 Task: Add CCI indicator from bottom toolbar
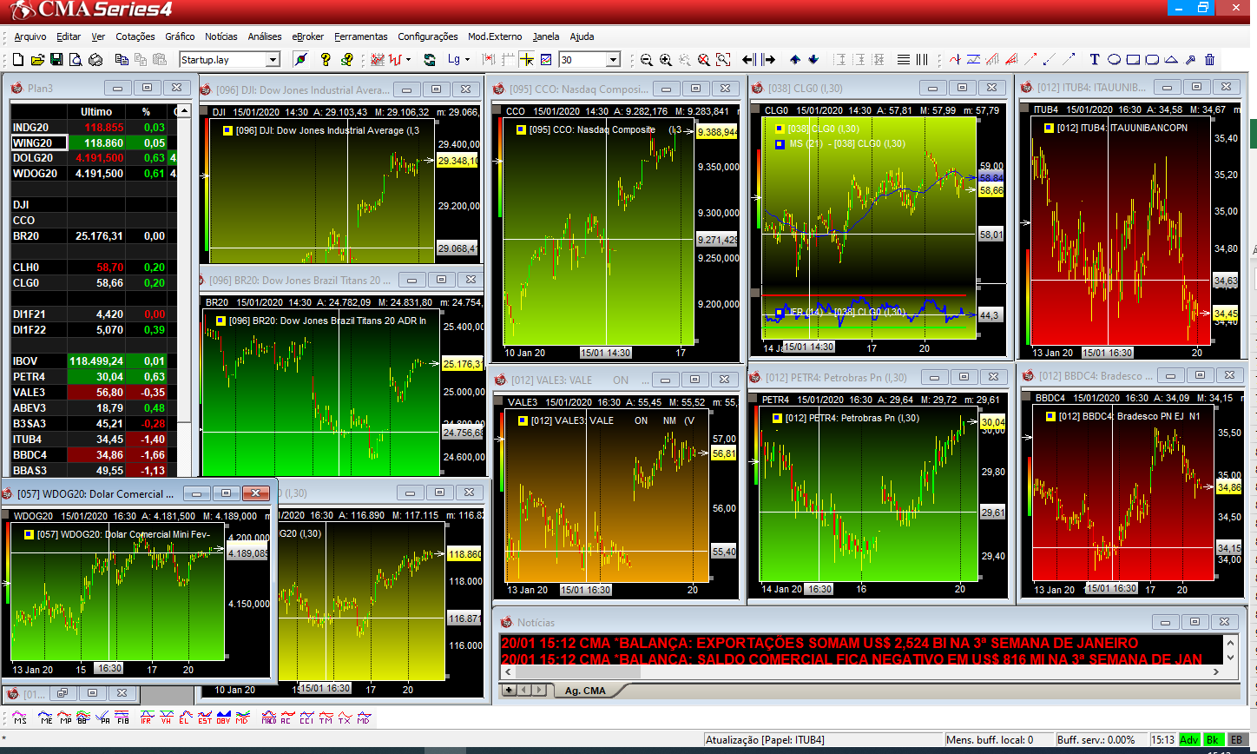coord(306,718)
